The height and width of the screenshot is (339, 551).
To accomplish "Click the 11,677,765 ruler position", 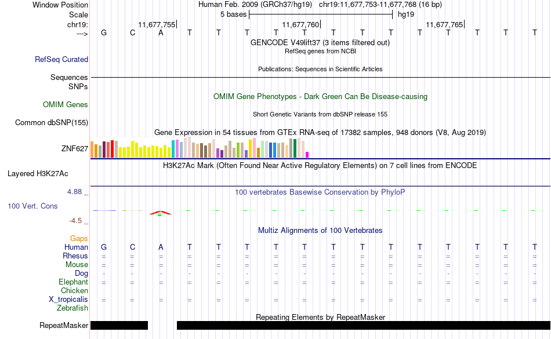I will point(444,24).
